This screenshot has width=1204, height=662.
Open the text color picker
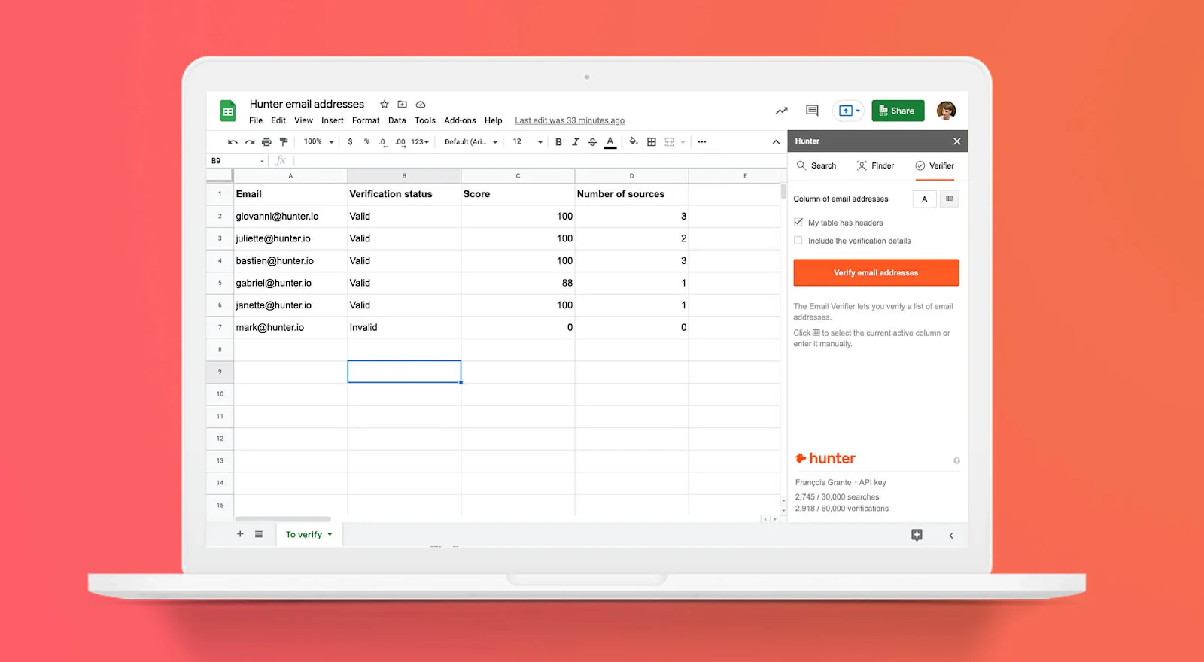[x=610, y=141]
